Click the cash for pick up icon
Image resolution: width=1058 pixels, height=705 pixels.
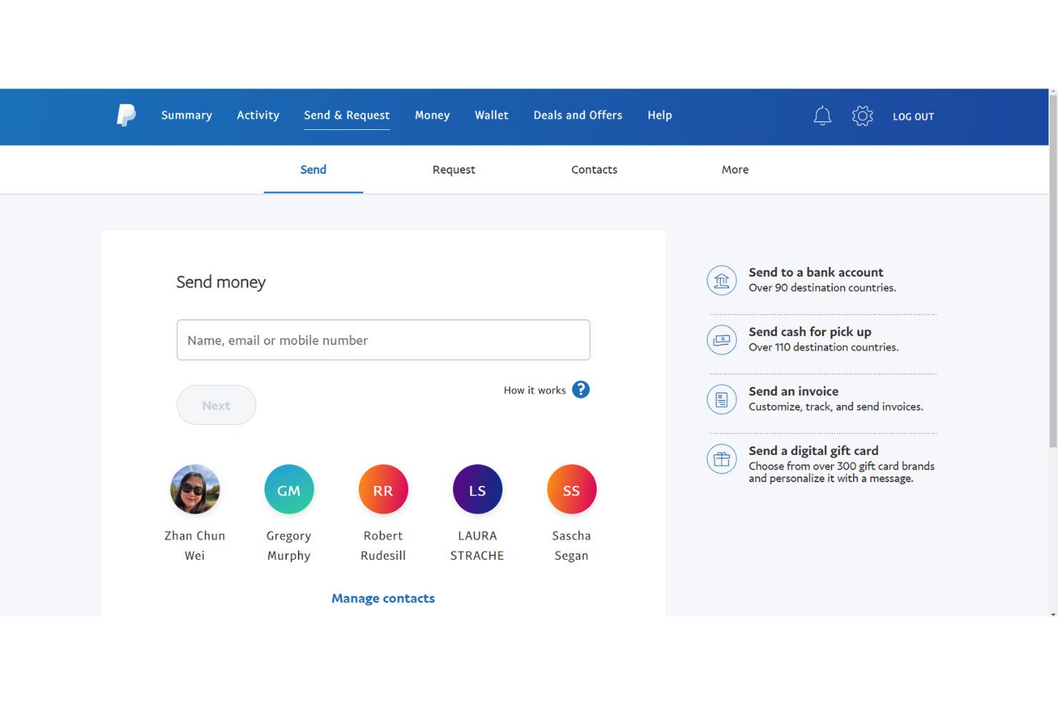point(721,339)
